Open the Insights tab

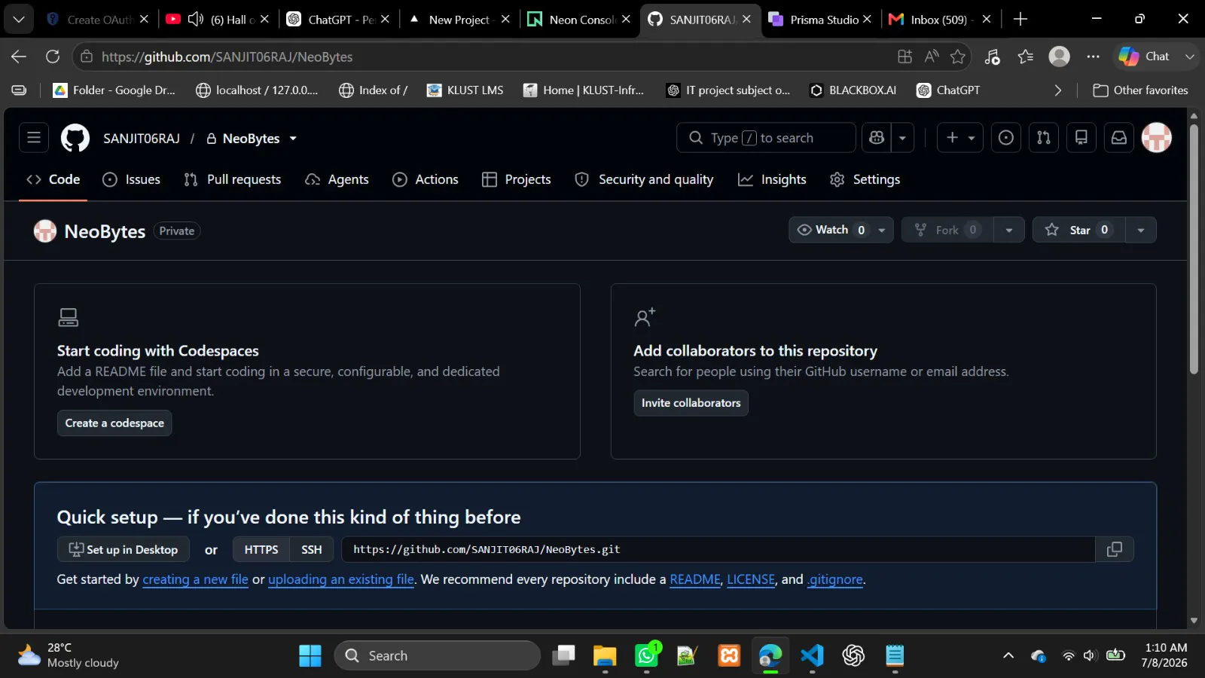coord(772,179)
